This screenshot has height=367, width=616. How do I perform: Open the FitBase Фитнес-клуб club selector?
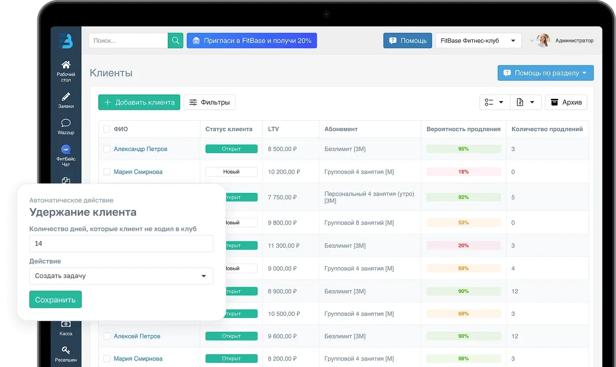(x=478, y=40)
